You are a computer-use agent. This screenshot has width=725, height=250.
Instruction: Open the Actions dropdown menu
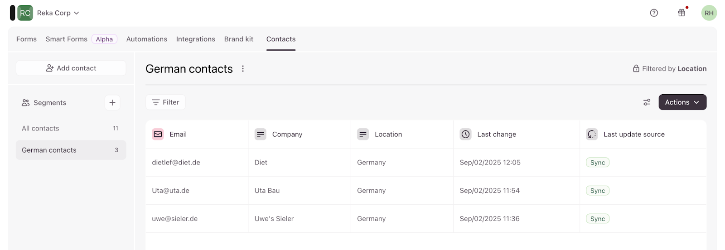point(682,102)
